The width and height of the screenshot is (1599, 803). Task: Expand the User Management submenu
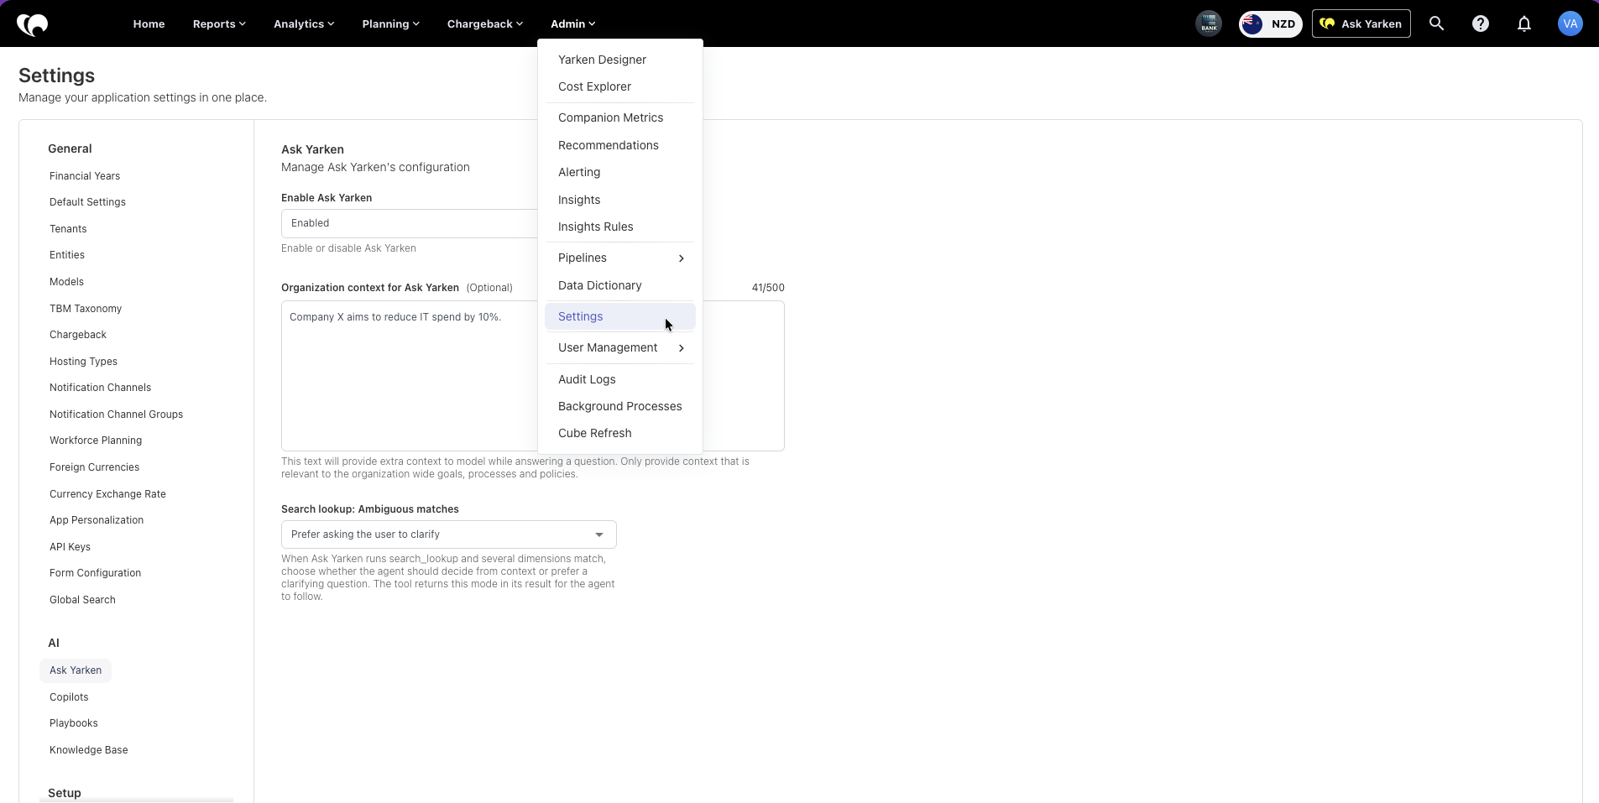tap(620, 347)
